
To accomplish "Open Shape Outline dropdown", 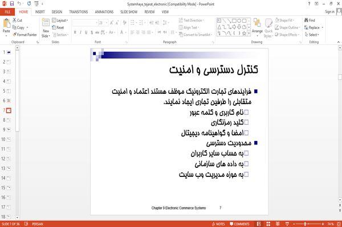I will (x=287, y=27).
